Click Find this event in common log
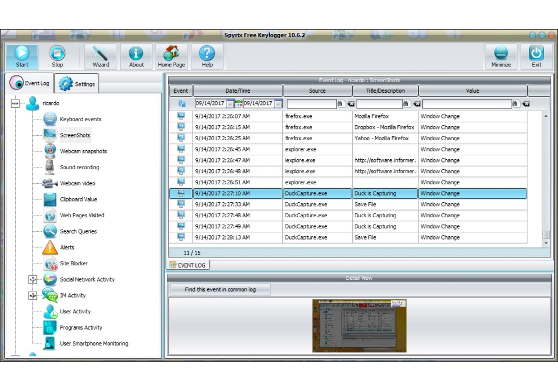558x391 pixels. tap(220, 289)
